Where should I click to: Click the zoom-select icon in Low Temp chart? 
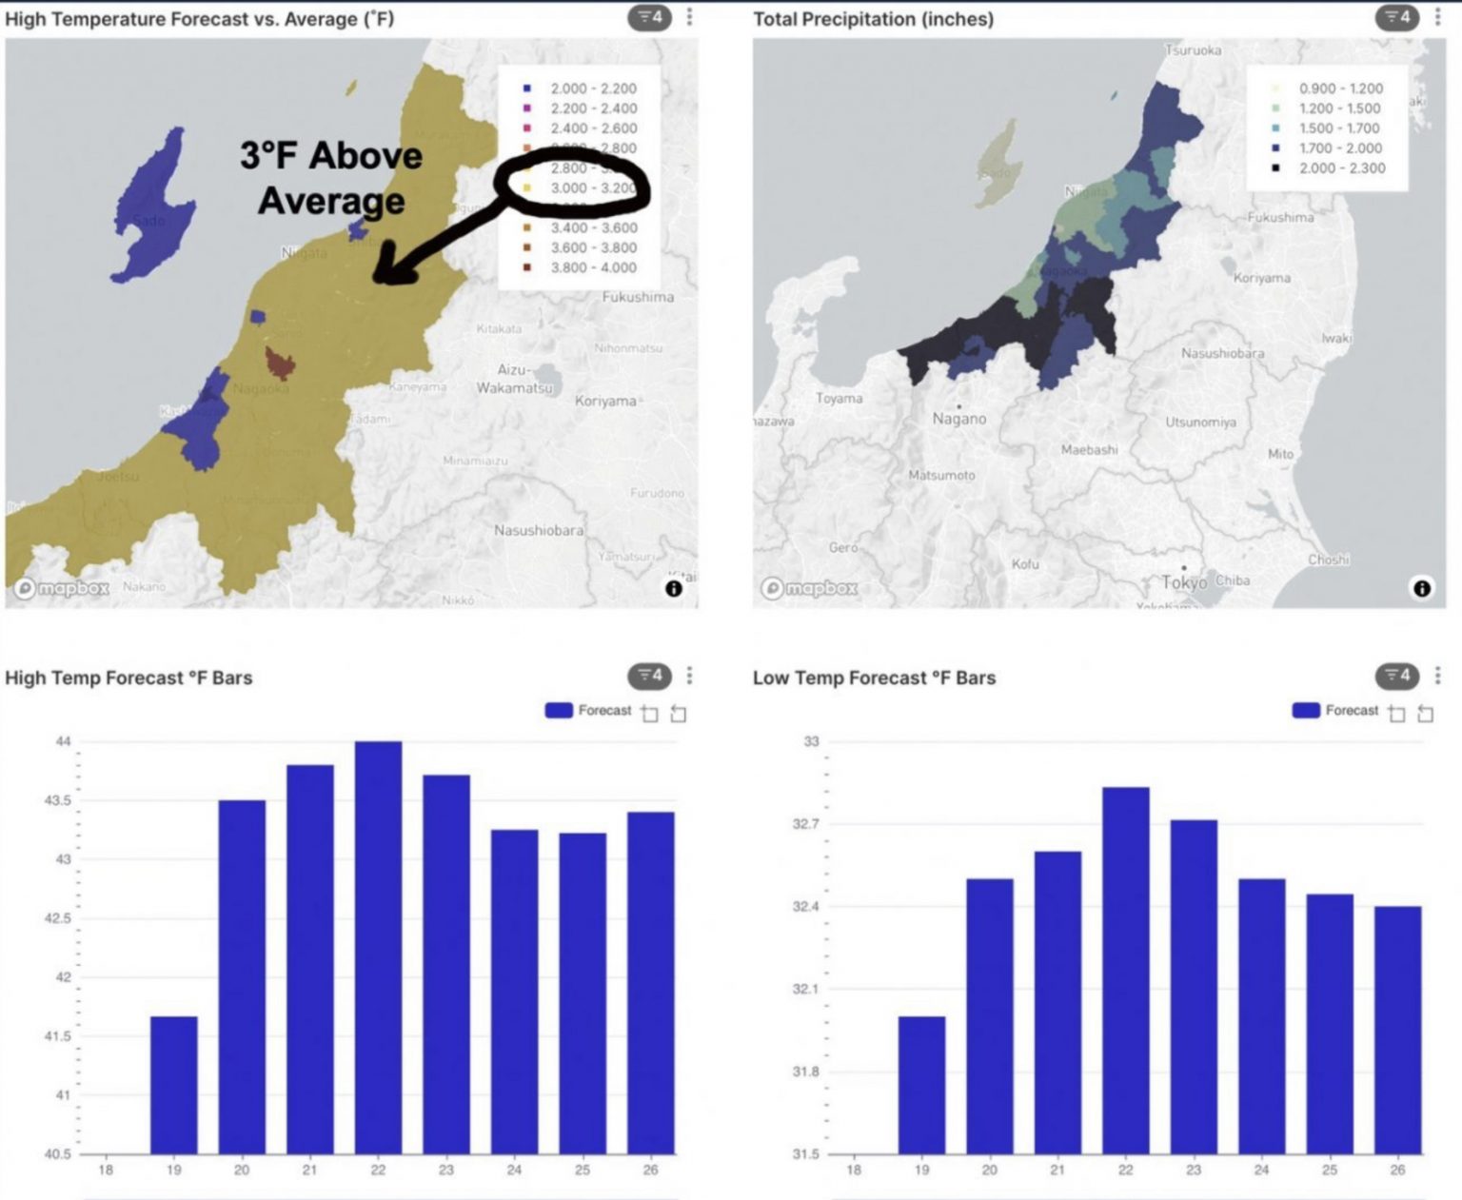pos(1397,713)
